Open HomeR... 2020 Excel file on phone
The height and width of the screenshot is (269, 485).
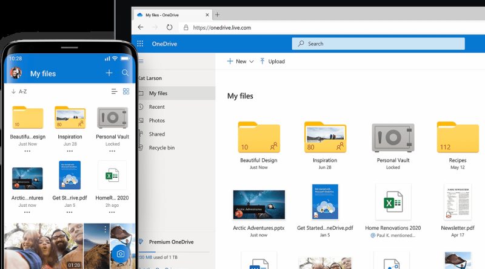112,175
